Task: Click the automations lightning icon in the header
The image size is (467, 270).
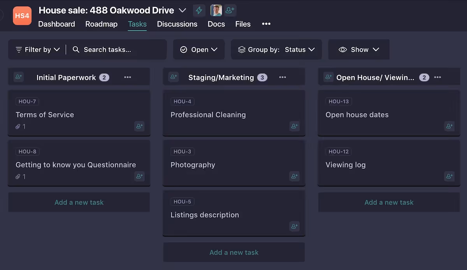Action: click(199, 10)
